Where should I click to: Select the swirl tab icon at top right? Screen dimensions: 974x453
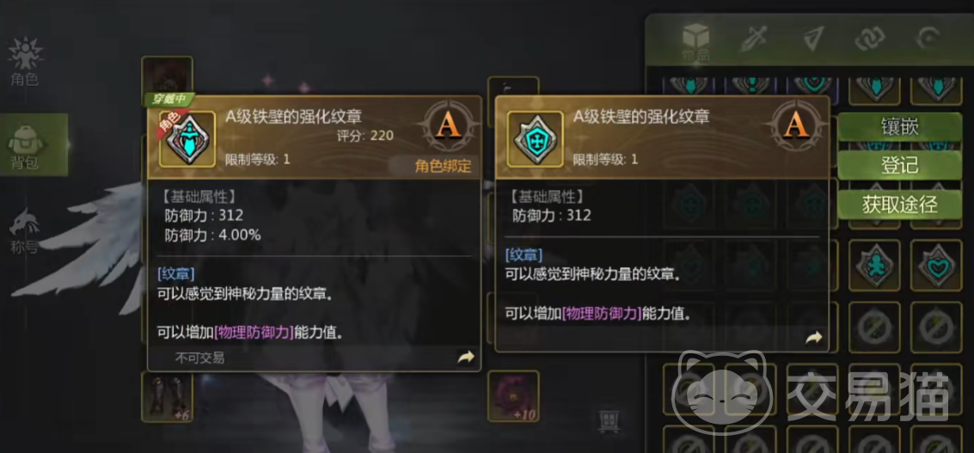coord(929,40)
